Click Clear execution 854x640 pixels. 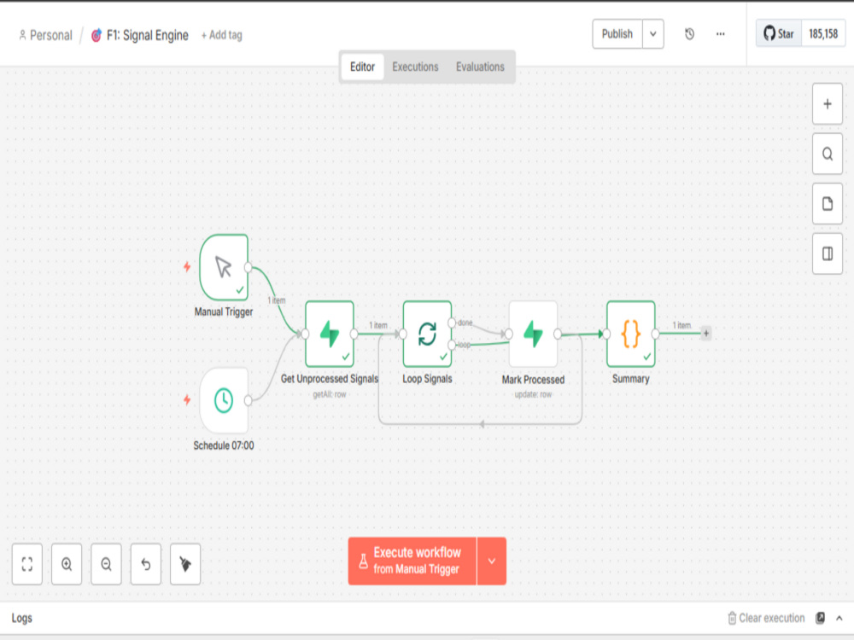pos(766,618)
